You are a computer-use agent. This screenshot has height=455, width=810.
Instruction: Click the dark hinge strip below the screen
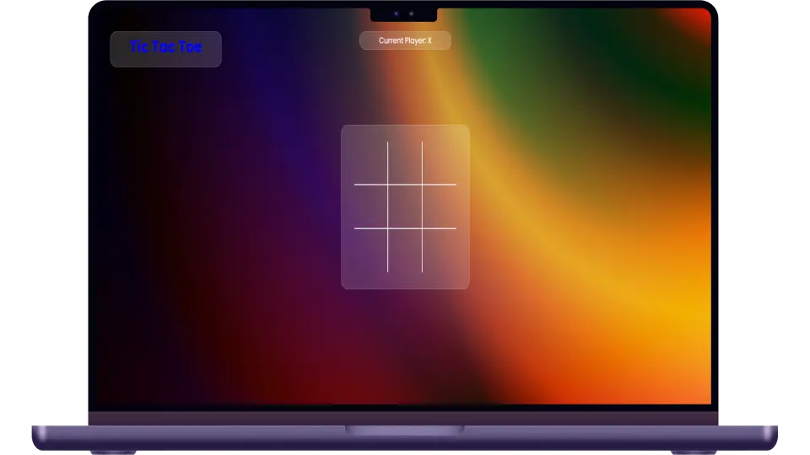click(x=405, y=418)
